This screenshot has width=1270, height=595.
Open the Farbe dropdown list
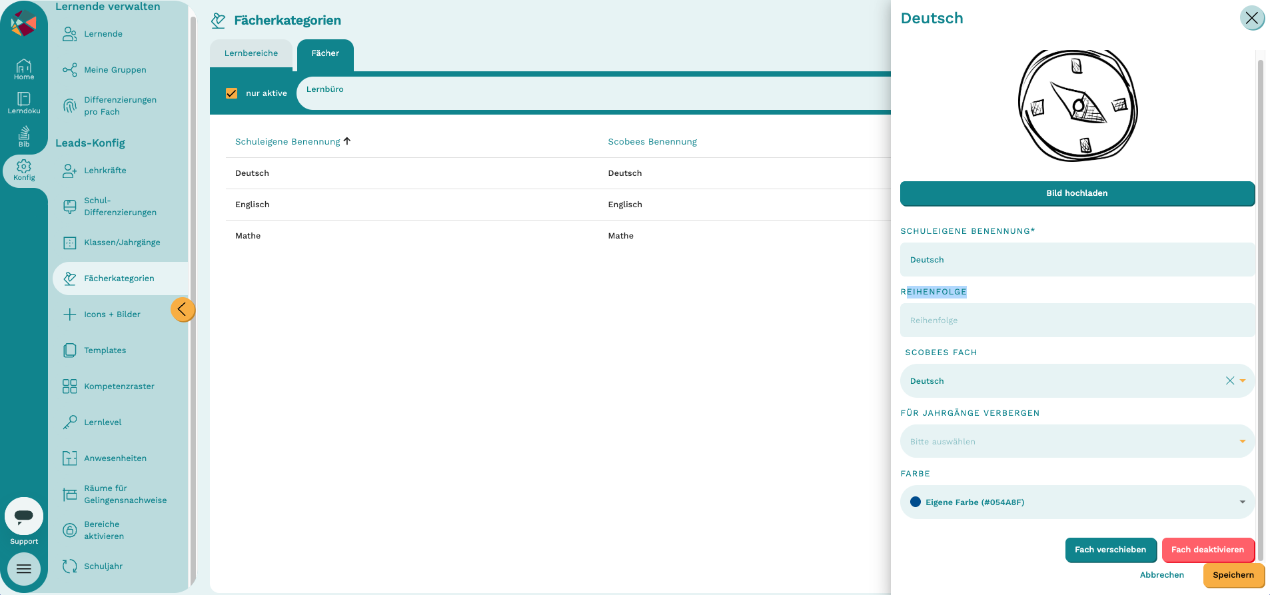tap(1077, 502)
